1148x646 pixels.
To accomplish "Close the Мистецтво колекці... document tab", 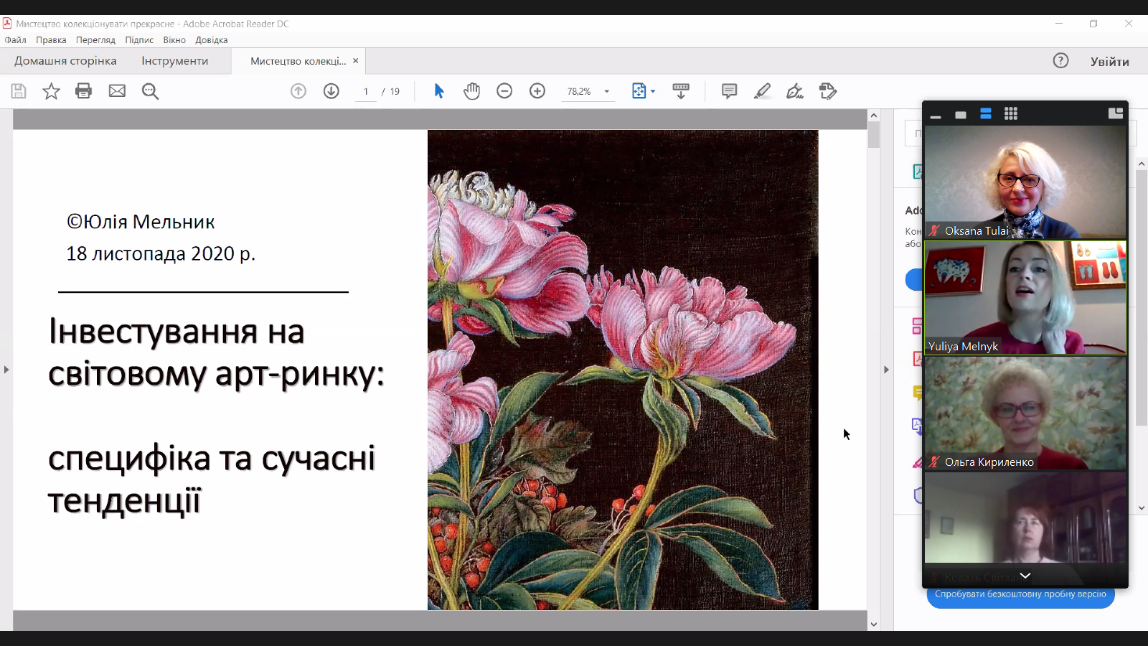I will click(x=355, y=61).
